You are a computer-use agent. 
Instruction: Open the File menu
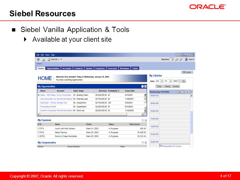[38, 55]
